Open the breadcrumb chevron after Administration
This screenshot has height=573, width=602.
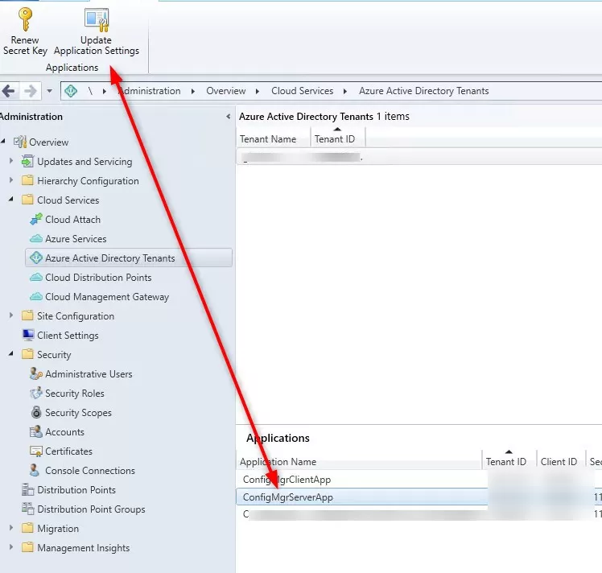point(192,92)
